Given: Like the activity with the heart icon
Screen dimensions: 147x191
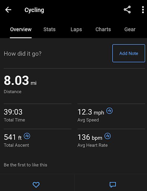Looking at the screenshot, I should (36, 185).
